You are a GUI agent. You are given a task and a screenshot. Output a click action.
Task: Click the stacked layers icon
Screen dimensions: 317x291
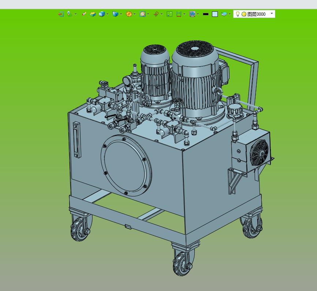coord(224,14)
